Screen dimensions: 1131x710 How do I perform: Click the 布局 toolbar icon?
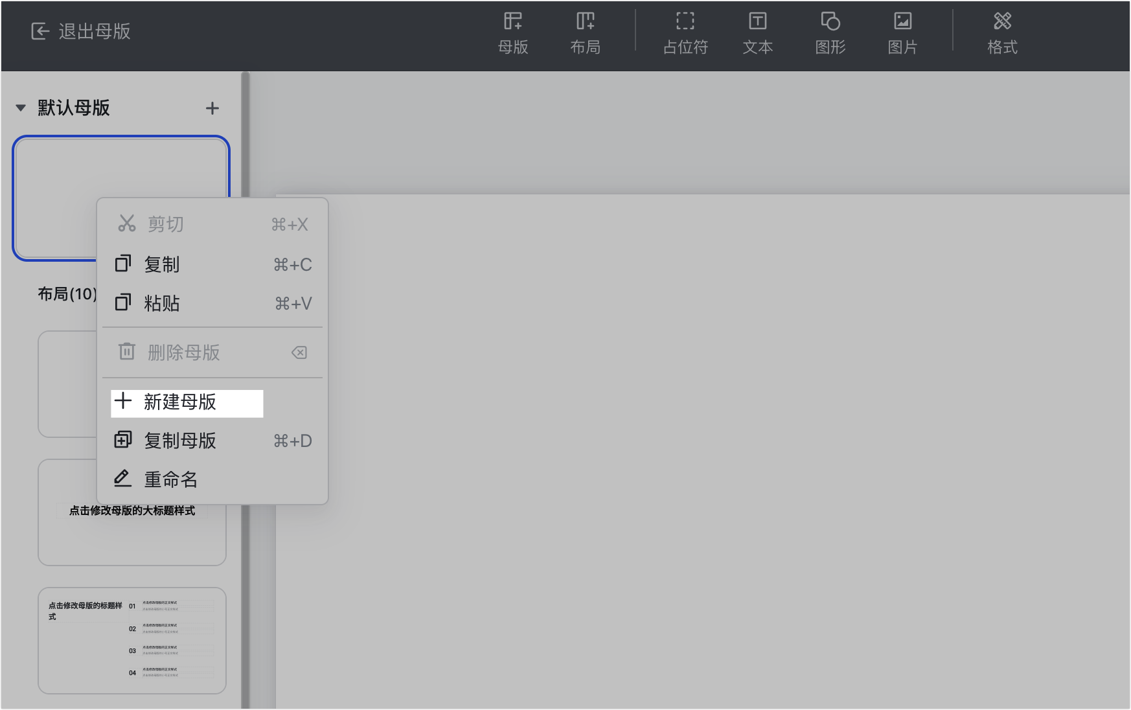[x=585, y=34]
